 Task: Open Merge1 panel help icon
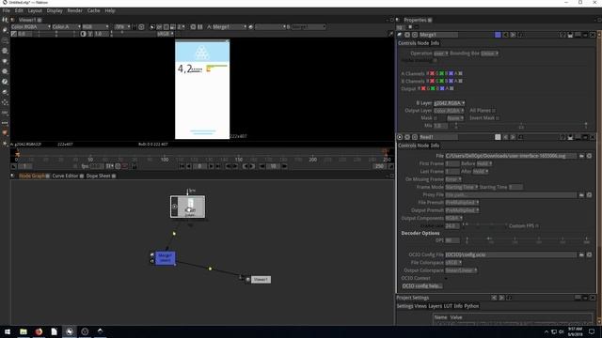(x=562, y=35)
